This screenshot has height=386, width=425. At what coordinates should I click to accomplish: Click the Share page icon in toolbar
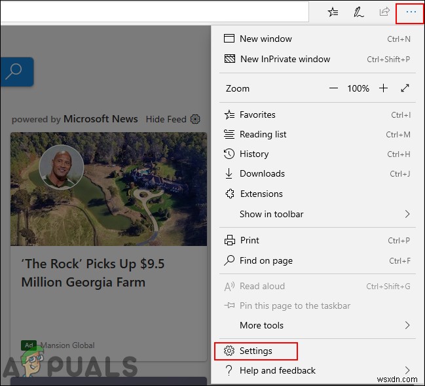pyautogui.click(x=384, y=12)
